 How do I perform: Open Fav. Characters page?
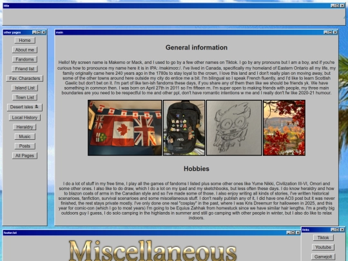[24, 79]
